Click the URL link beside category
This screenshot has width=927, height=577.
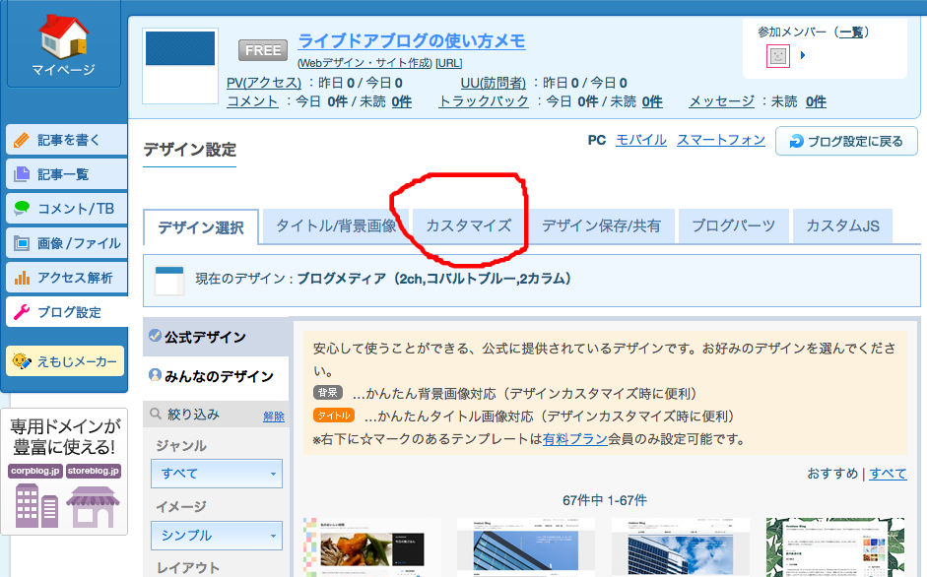[448, 63]
